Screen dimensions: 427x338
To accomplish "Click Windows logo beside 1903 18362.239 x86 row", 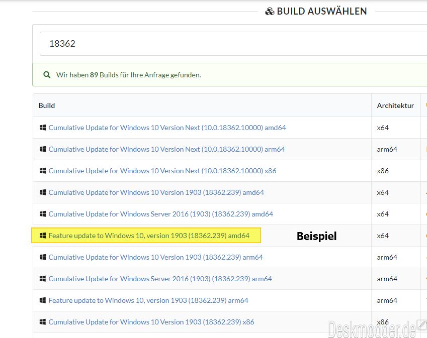I will [x=43, y=322].
